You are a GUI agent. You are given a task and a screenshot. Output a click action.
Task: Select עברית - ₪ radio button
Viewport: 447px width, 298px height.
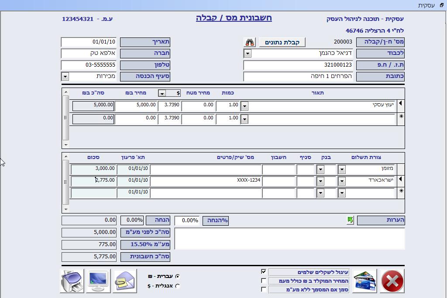(x=178, y=276)
